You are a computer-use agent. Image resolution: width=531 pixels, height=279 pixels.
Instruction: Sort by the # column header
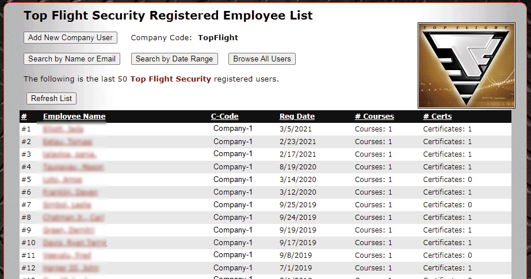pos(24,117)
